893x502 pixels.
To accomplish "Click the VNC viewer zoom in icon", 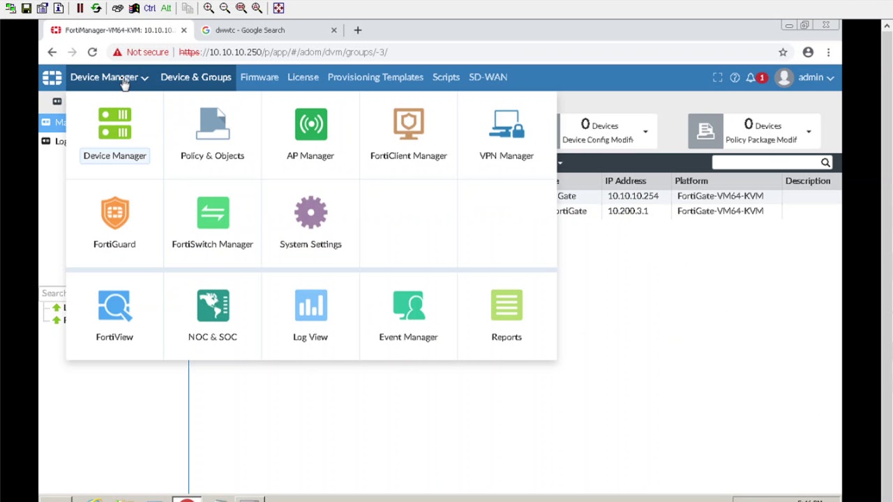I will tap(209, 8).
